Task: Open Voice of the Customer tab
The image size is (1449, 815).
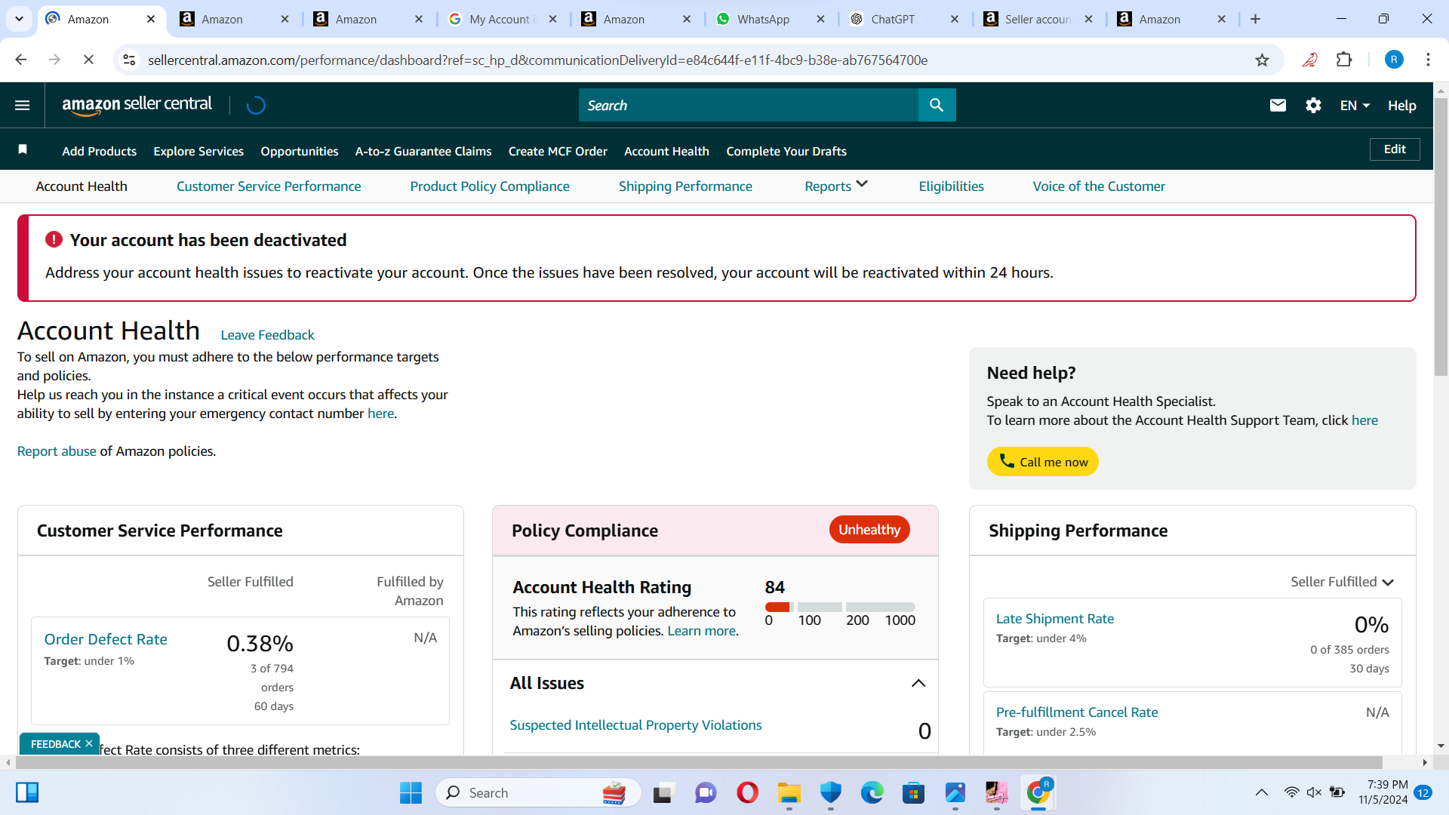Action: point(1099,186)
